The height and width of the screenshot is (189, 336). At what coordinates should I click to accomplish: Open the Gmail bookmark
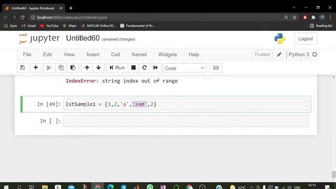coord(28,26)
